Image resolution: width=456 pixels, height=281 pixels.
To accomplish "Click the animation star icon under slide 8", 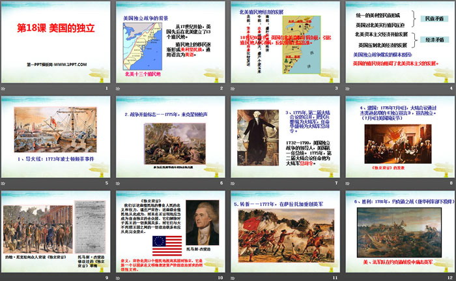I will pyautogui.click(x=347, y=183).
